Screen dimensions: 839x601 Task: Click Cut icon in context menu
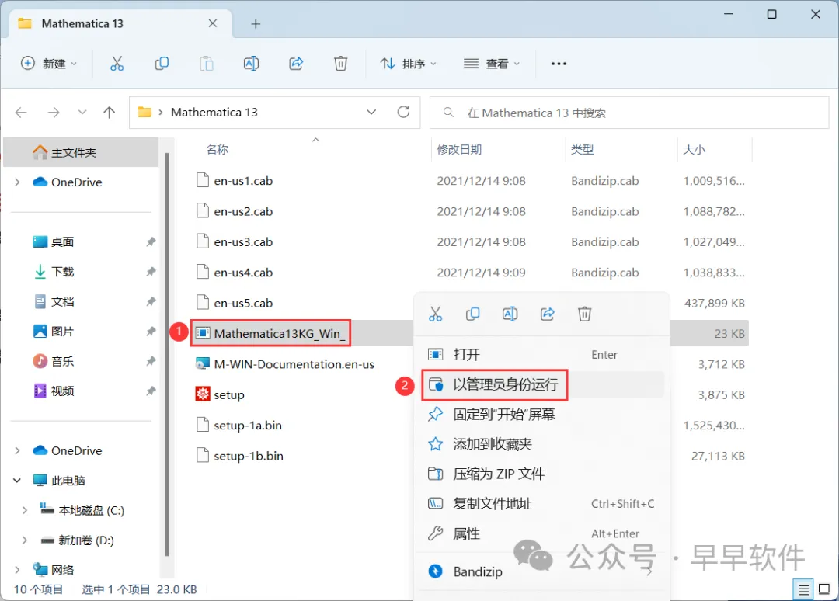point(436,314)
